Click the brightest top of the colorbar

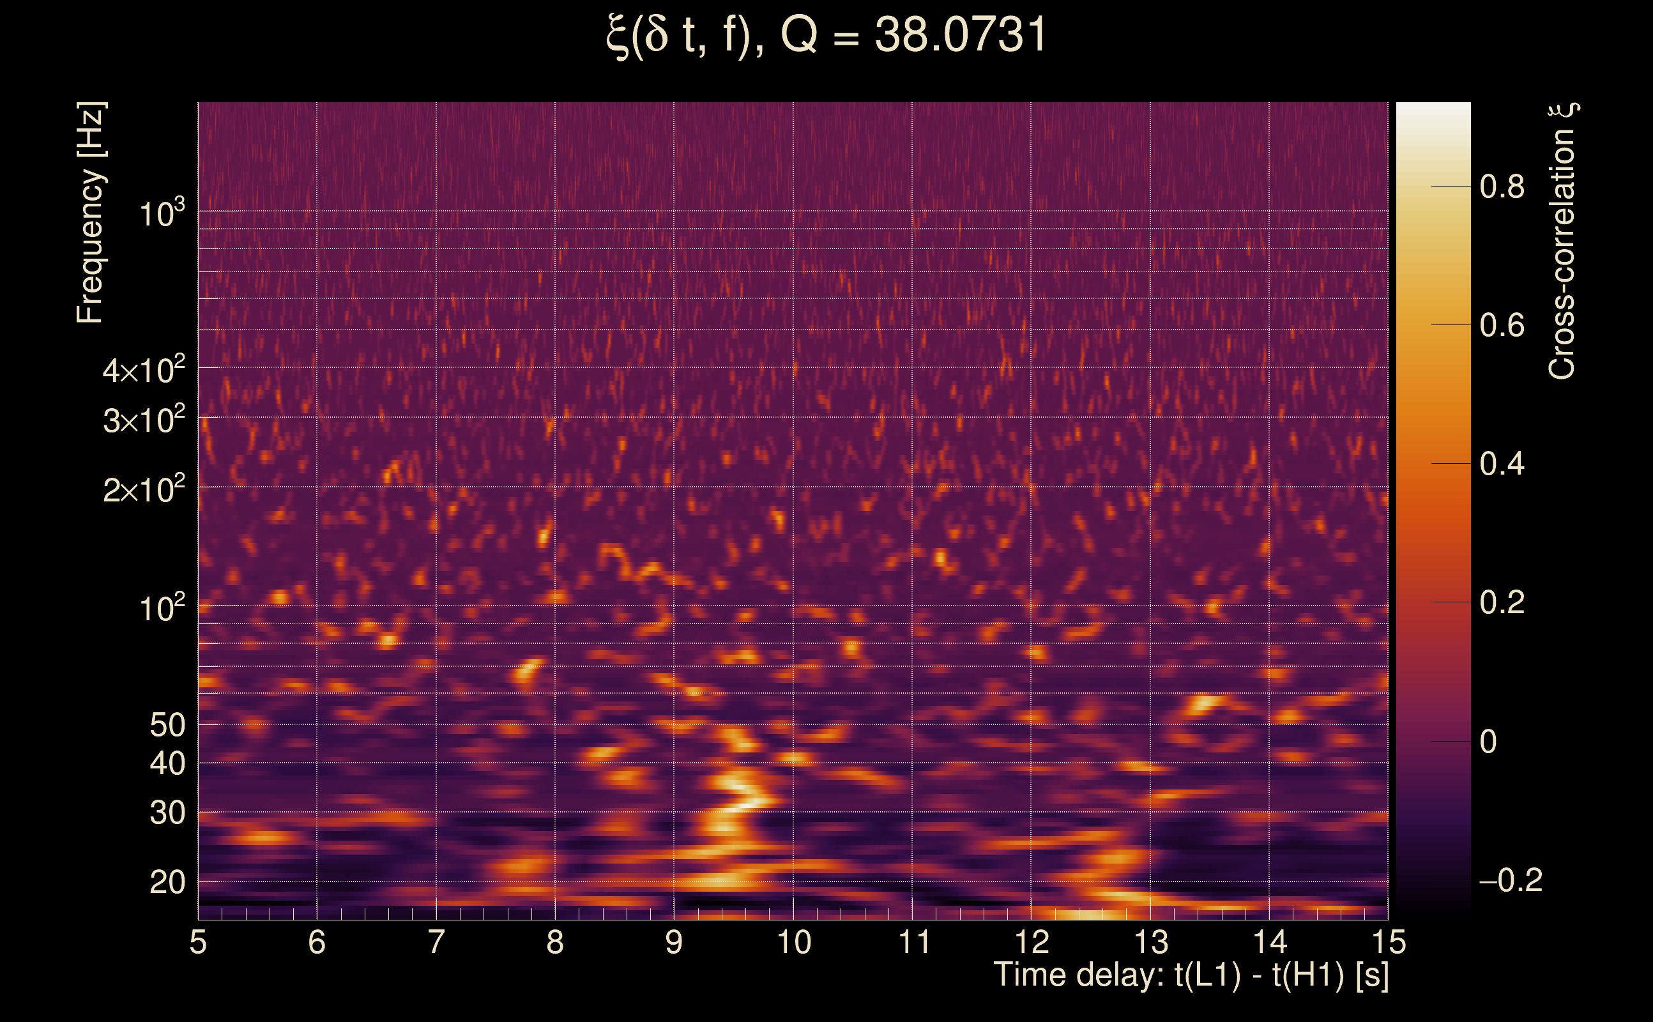(x=1433, y=108)
